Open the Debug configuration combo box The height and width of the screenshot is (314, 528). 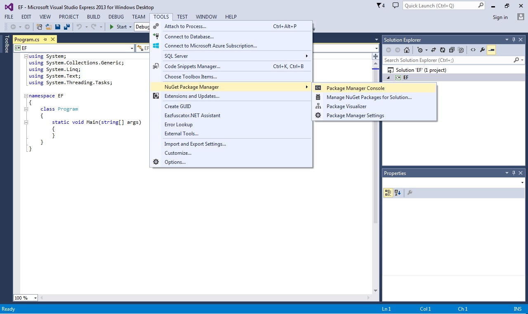click(x=142, y=27)
